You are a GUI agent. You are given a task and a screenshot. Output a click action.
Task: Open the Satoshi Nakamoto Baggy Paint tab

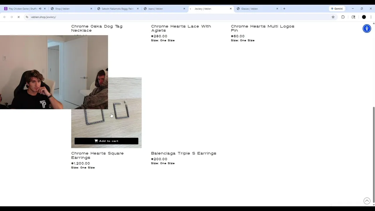pos(117,9)
